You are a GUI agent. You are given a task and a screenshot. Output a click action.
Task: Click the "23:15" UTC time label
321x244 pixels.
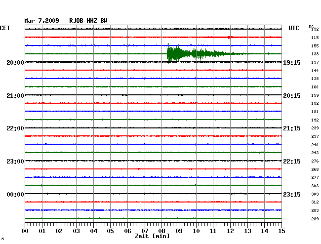292,194
